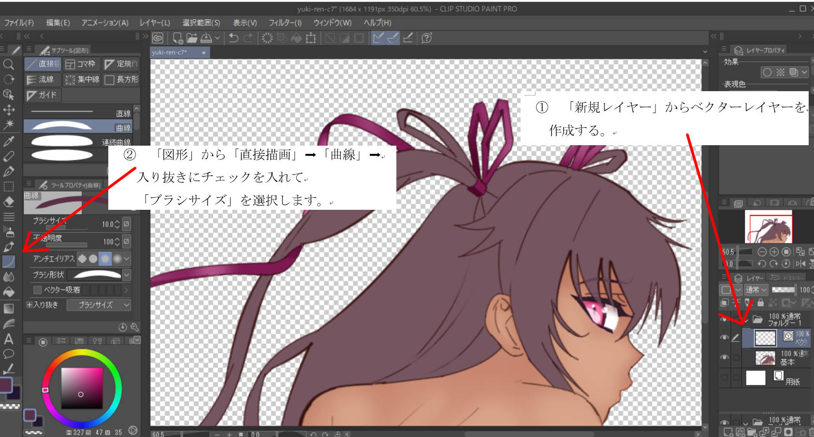This screenshot has height=437, width=814.
Task: Expand the 入り抜き plus expander
Action: coord(29,305)
